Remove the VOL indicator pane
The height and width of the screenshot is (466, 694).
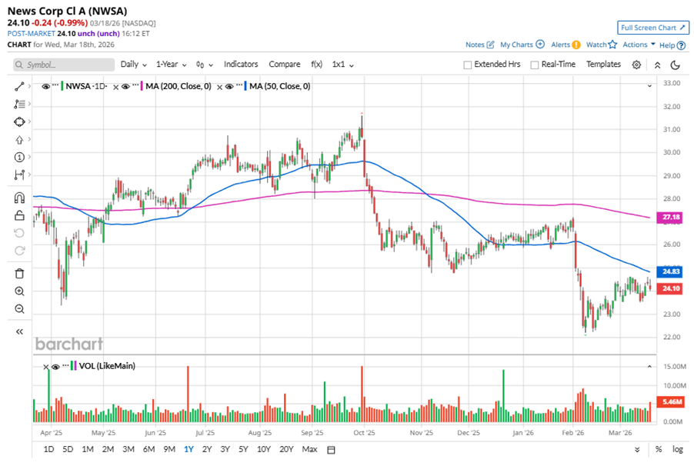[x=45, y=367]
